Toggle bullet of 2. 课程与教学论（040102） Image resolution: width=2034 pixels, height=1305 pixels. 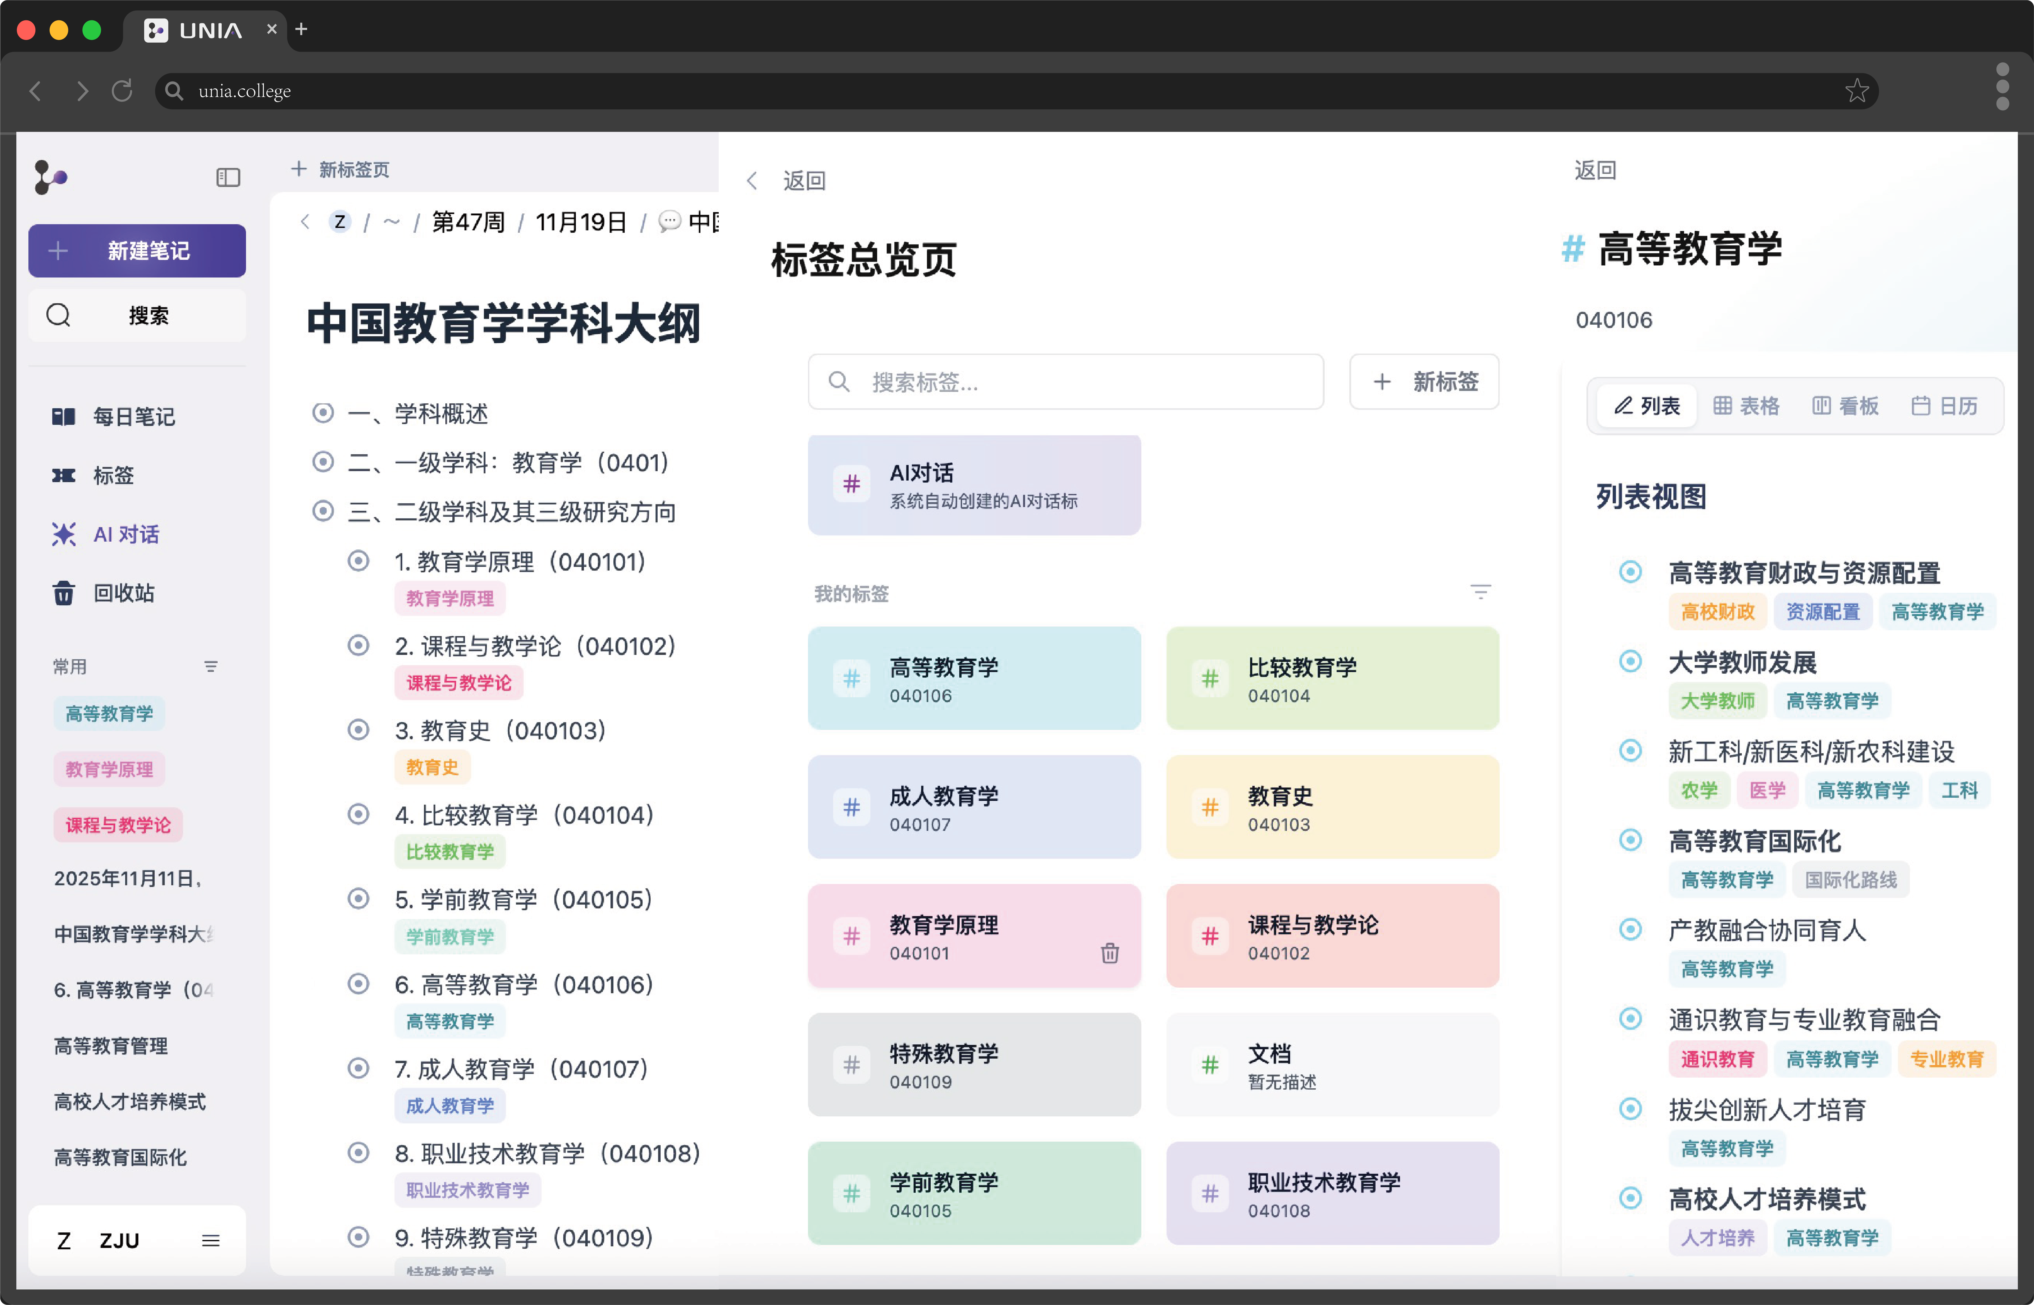coord(359,646)
